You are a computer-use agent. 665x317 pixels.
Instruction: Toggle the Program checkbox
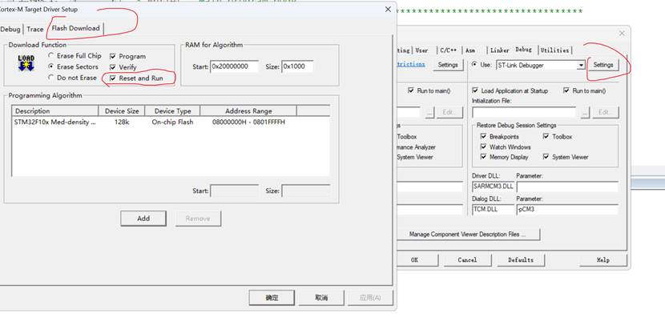(127, 56)
